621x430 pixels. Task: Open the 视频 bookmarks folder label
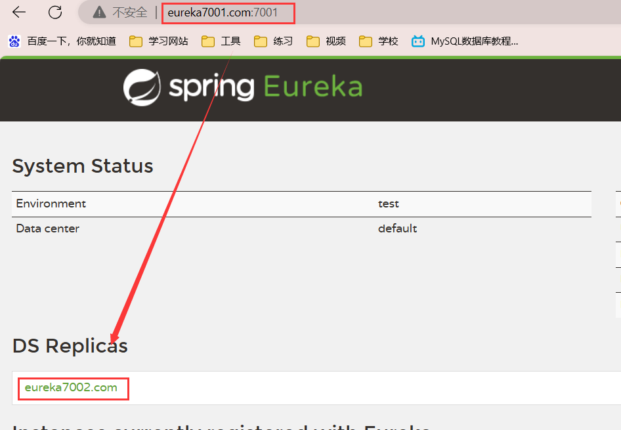pyautogui.click(x=335, y=41)
